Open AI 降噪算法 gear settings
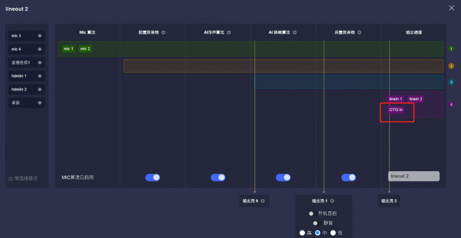Viewport: 461px width, 238px height. coord(294,32)
